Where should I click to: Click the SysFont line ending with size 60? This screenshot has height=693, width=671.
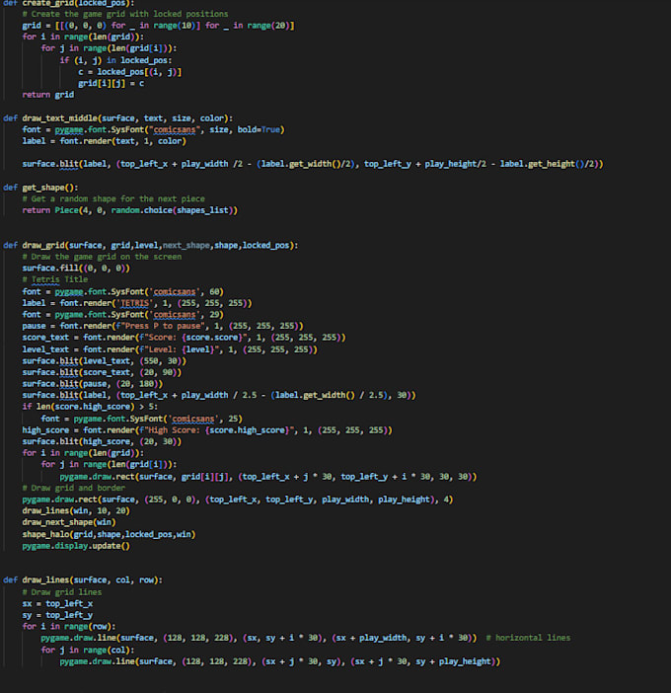(122, 291)
